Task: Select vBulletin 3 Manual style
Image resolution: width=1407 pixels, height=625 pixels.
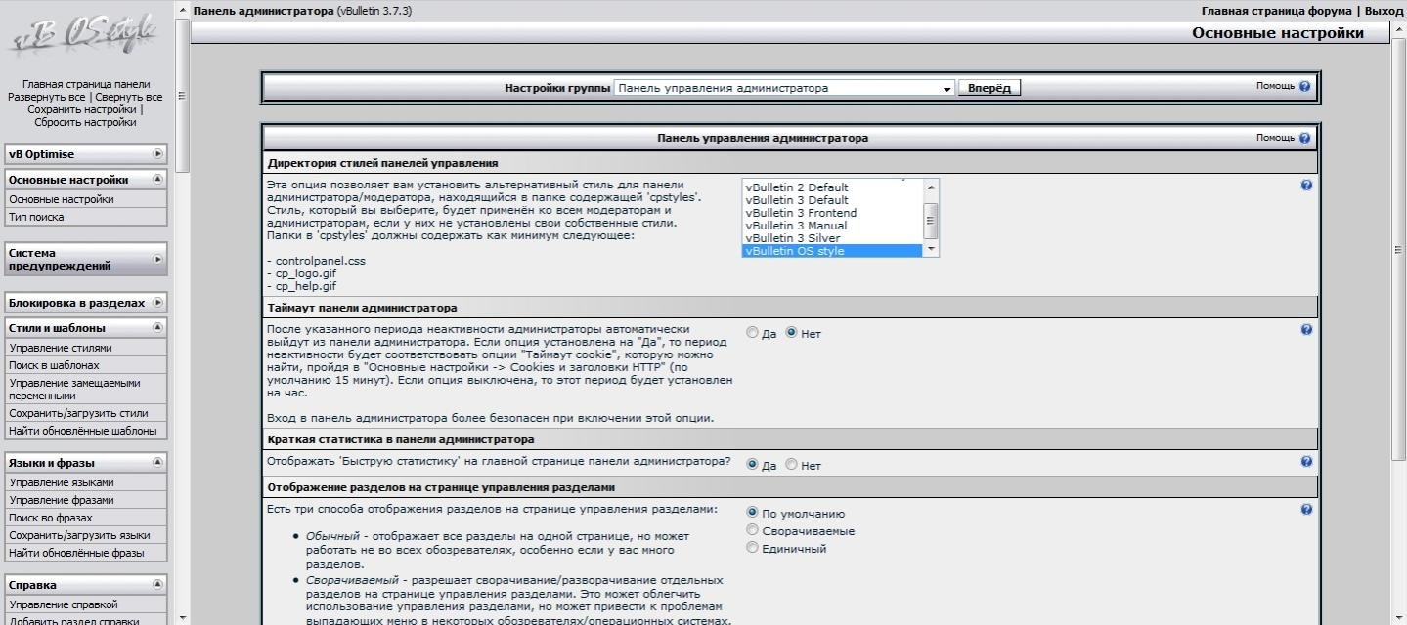Action: click(832, 226)
